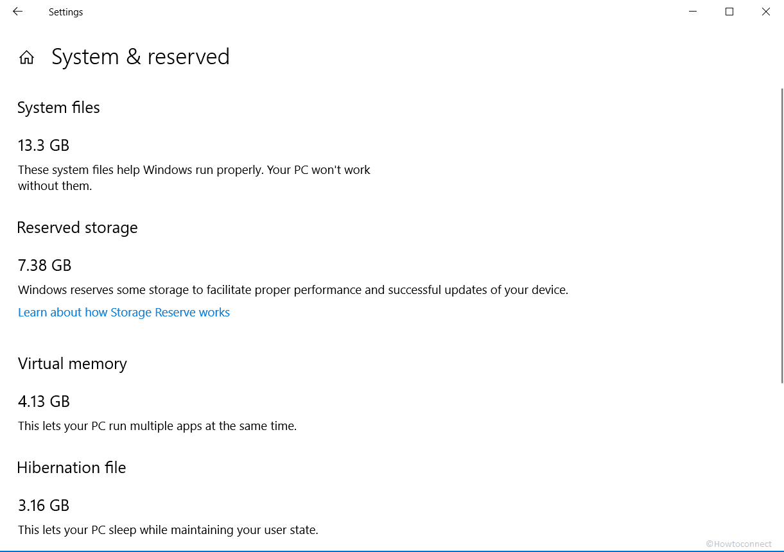Select the Hibernation file heading
Image resolution: width=784 pixels, height=552 pixels.
71,468
